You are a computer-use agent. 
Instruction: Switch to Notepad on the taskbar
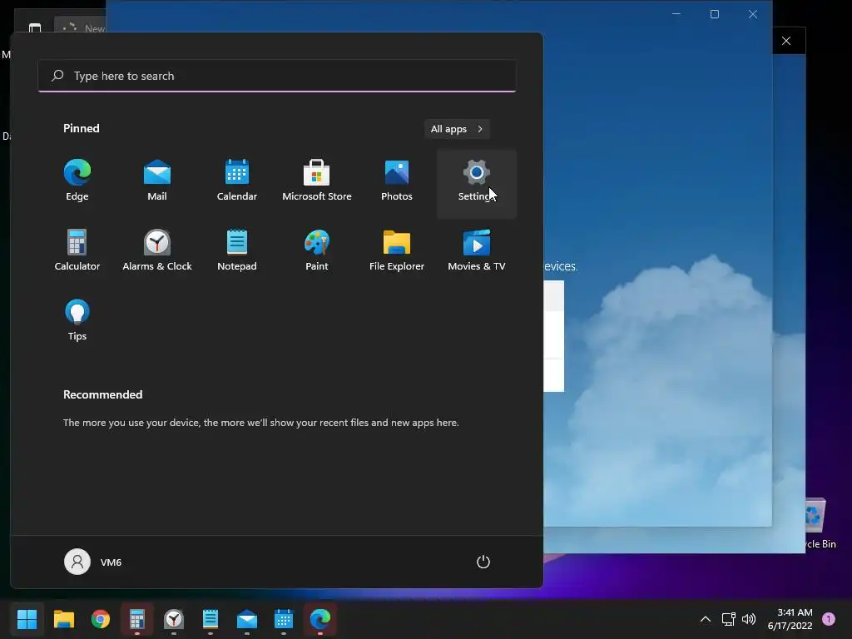[x=211, y=619]
